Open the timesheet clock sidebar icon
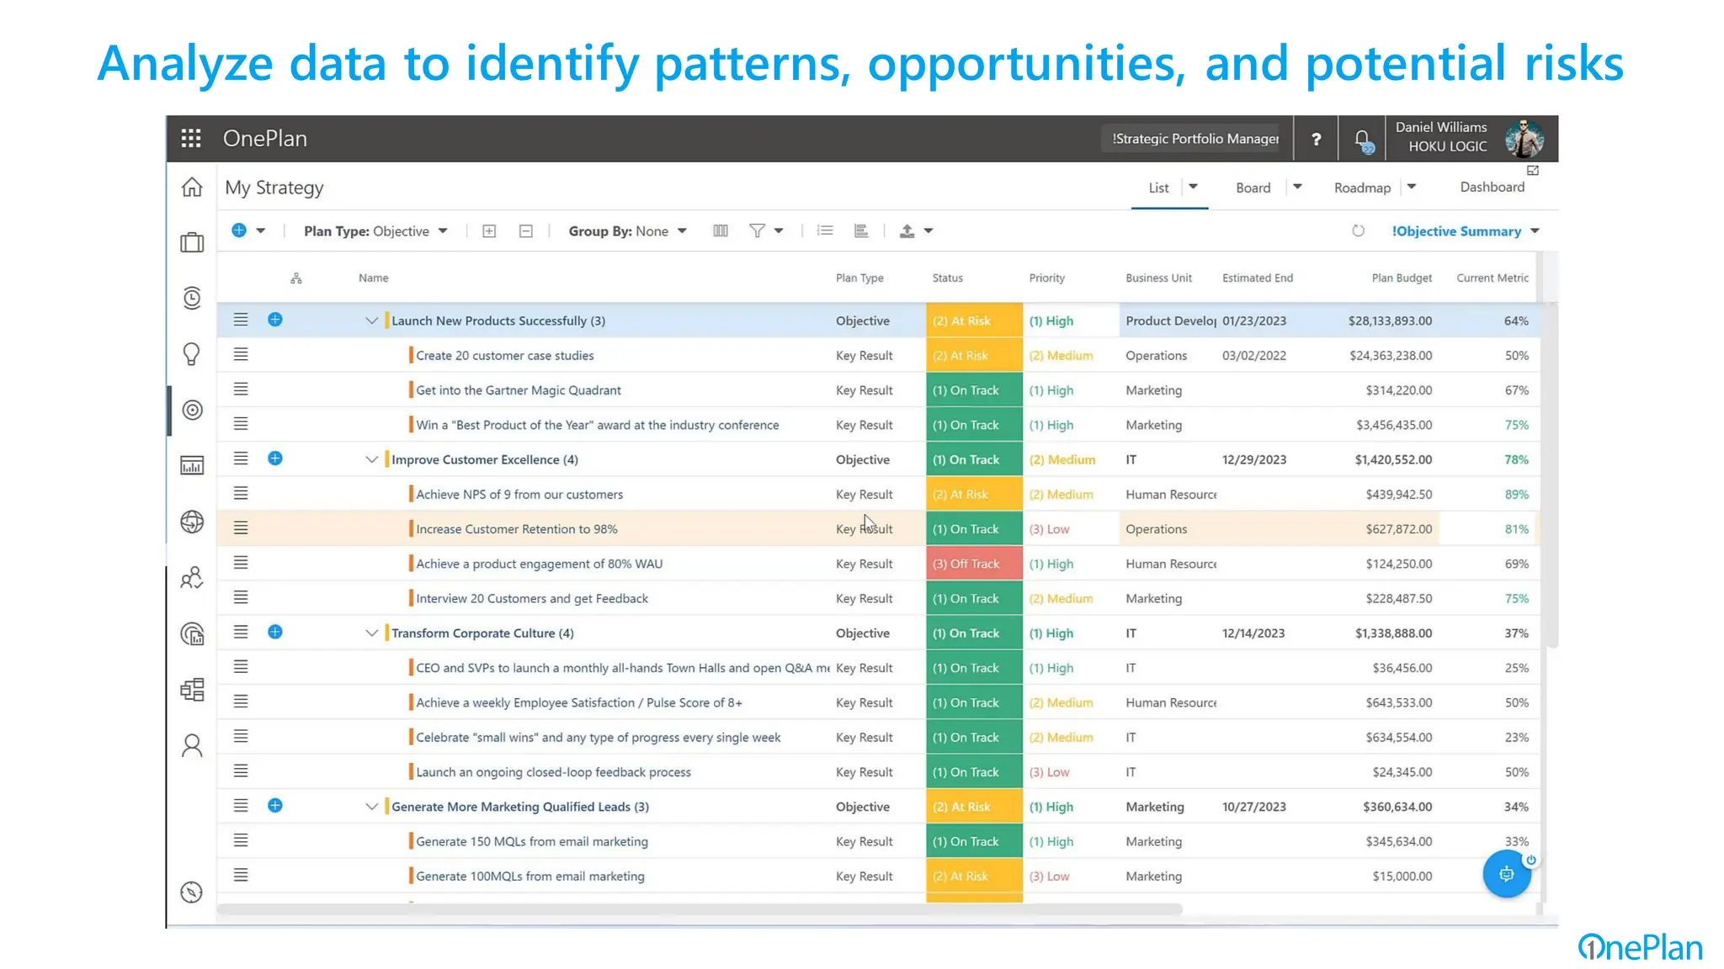 tap(192, 298)
